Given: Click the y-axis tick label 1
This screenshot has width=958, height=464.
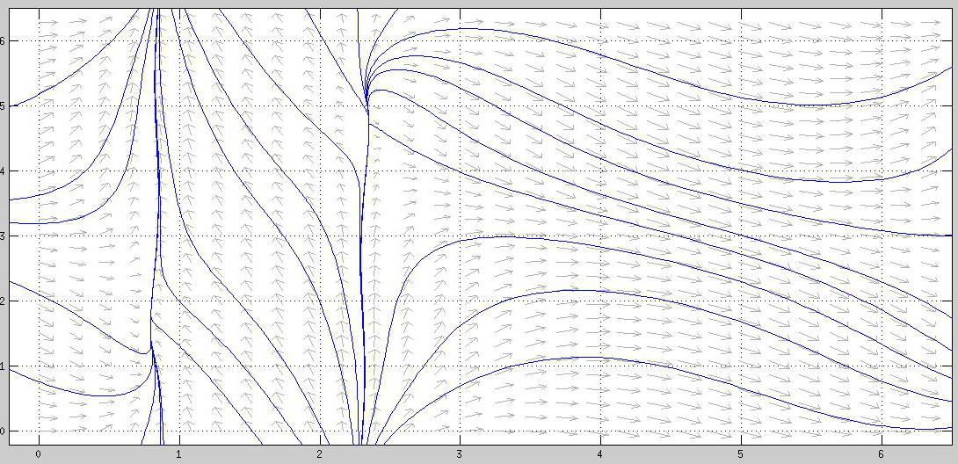Looking at the screenshot, I should point(3,366).
